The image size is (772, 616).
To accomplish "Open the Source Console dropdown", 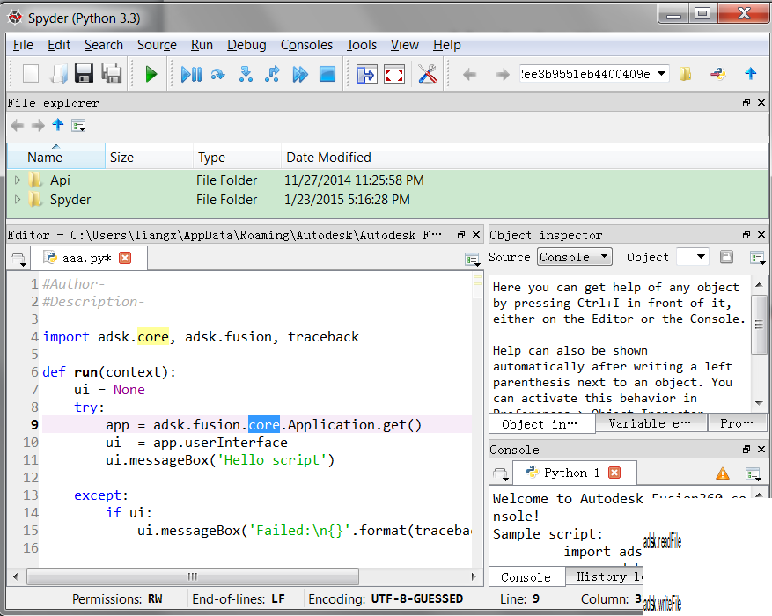I will [x=574, y=257].
